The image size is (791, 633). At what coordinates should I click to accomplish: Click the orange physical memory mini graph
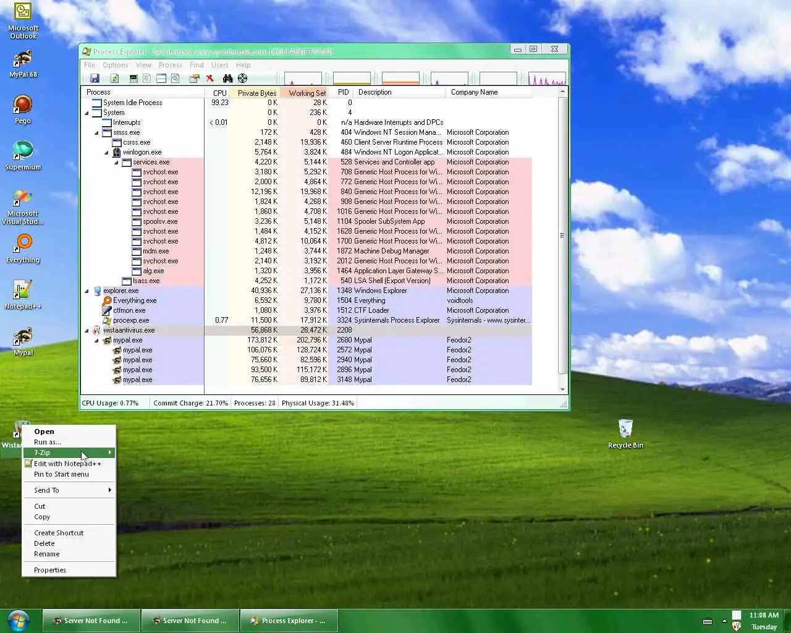(400, 79)
